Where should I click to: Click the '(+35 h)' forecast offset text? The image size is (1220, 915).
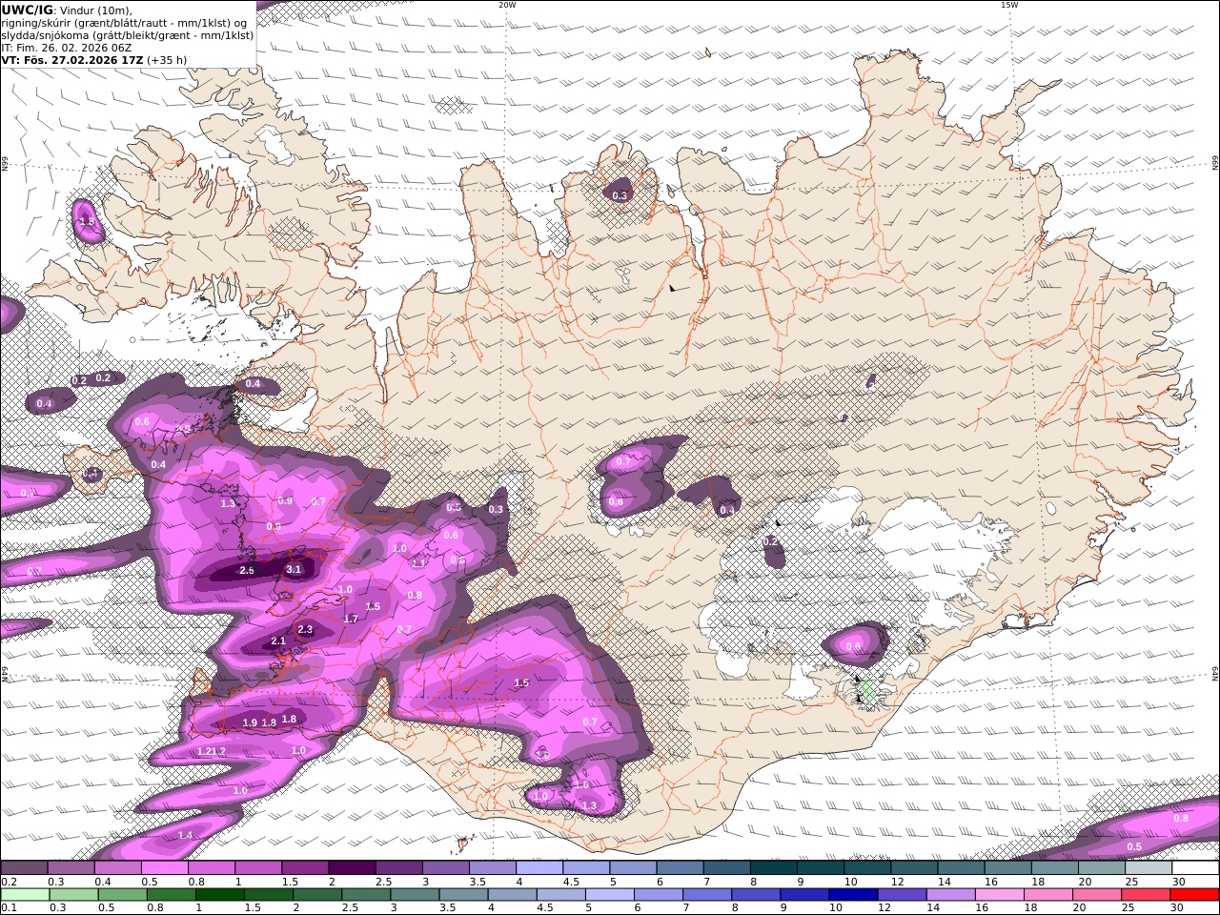[x=167, y=60]
